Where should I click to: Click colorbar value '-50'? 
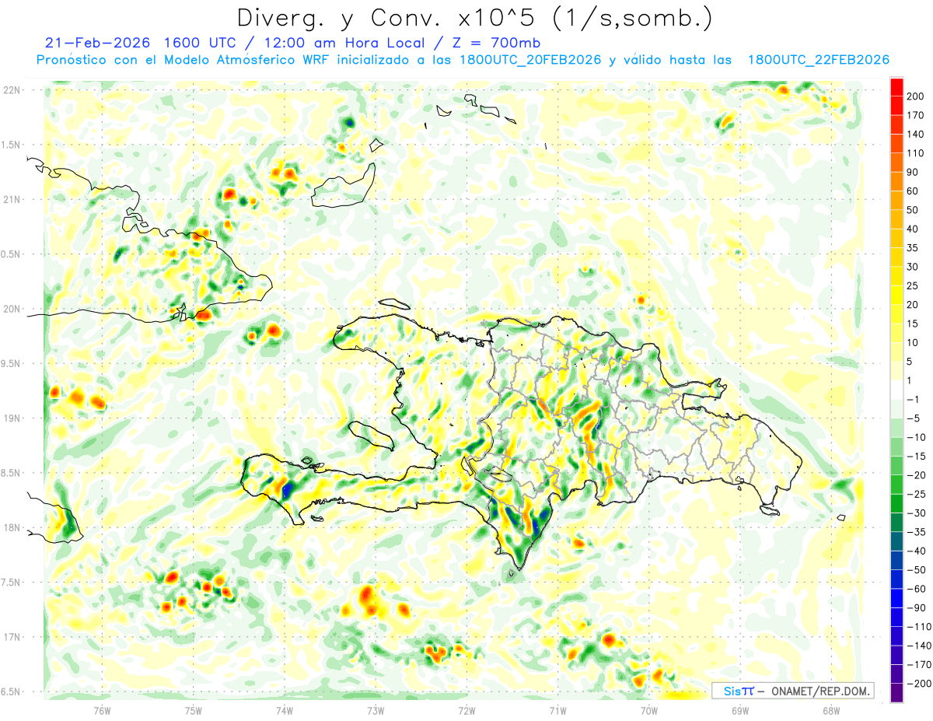click(x=917, y=570)
